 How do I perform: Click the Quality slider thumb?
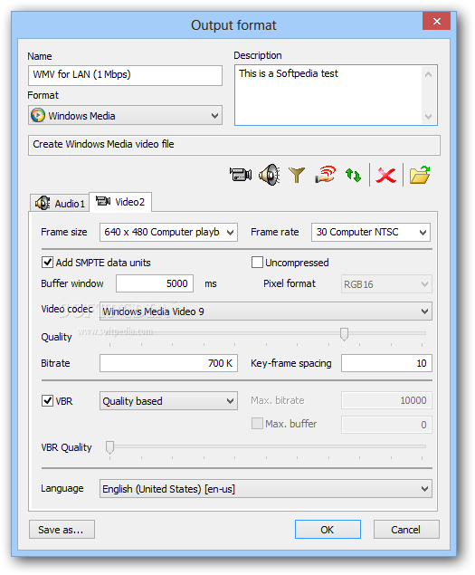click(x=344, y=334)
